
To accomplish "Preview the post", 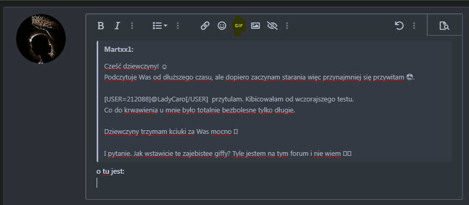I will coord(444,26).
